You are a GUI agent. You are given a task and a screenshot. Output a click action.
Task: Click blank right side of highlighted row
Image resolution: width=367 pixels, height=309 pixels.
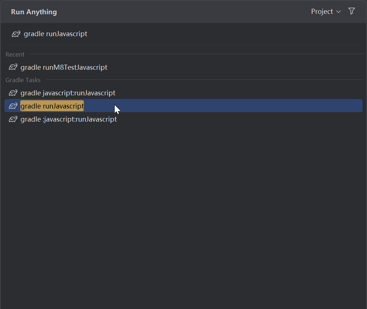coord(234,106)
